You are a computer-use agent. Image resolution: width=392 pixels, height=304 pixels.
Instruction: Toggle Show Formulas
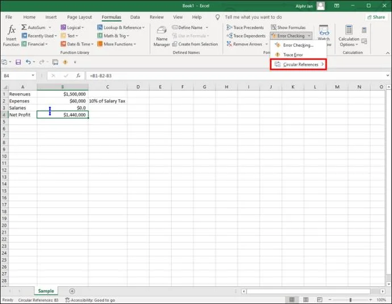pos(288,27)
